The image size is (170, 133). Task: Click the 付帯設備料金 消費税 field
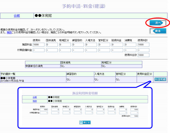[x=130, y=50]
